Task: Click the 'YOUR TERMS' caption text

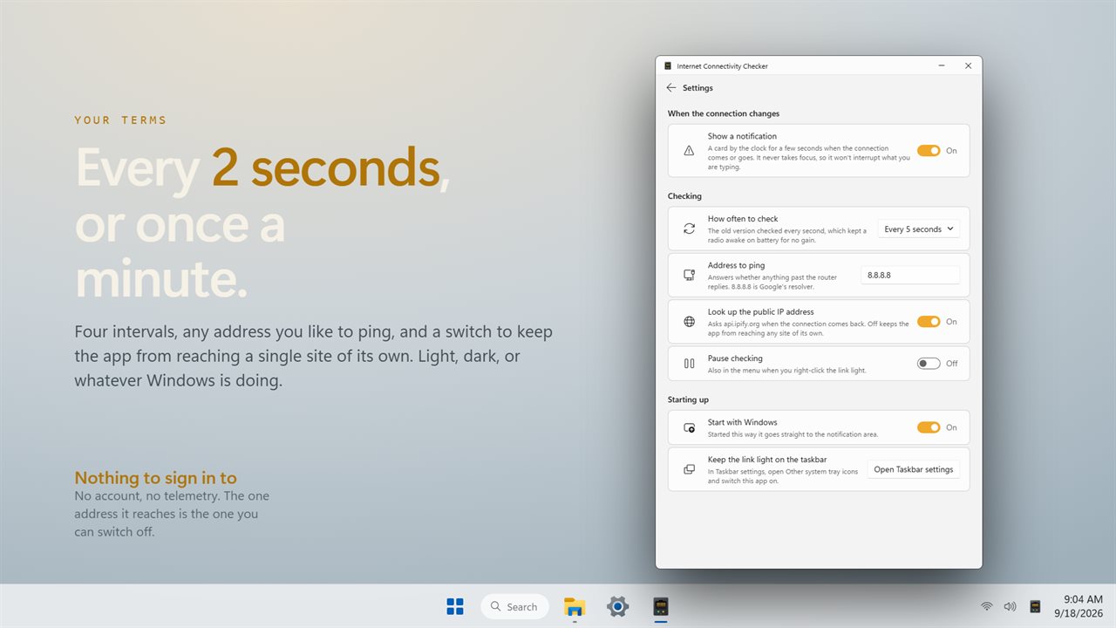Action: click(x=120, y=120)
